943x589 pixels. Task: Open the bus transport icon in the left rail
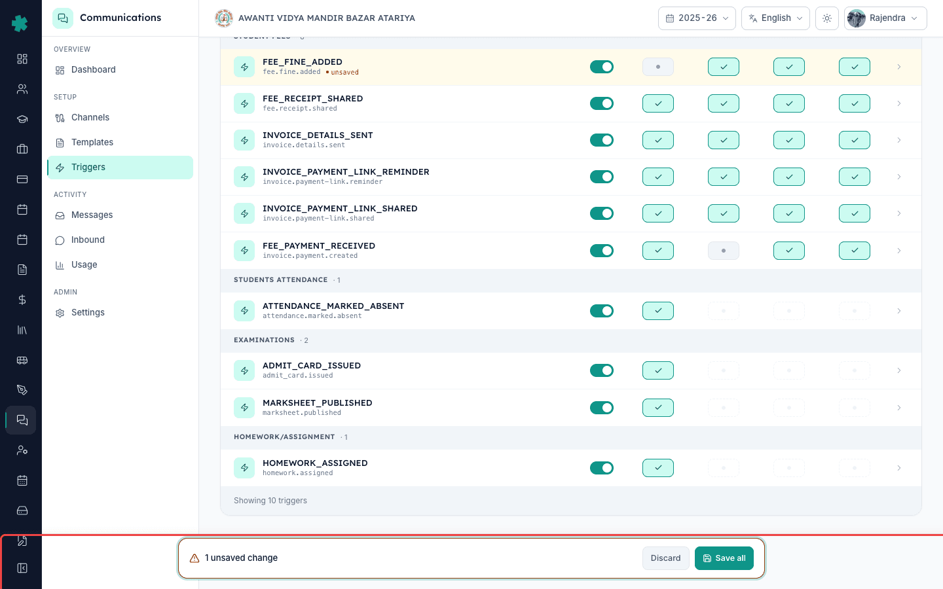coord(22,360)
